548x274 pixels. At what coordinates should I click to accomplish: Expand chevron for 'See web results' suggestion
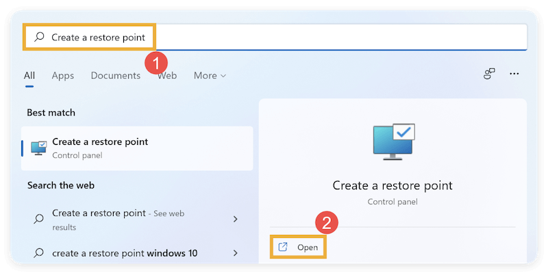pyautogui.click(x=235, y=219)
